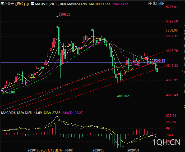The height and width of the screenshot is (152, 185).
Task: Click the 现货黄金 instrument name
Action: [x=7, y=4]
